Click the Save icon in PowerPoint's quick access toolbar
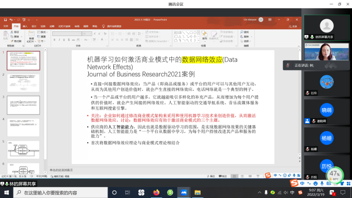This screenshot has width=352, height=198. [x=5, y=20]
